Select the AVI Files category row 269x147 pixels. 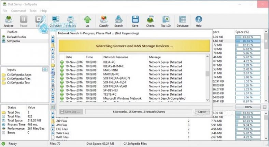pos(157,125)
